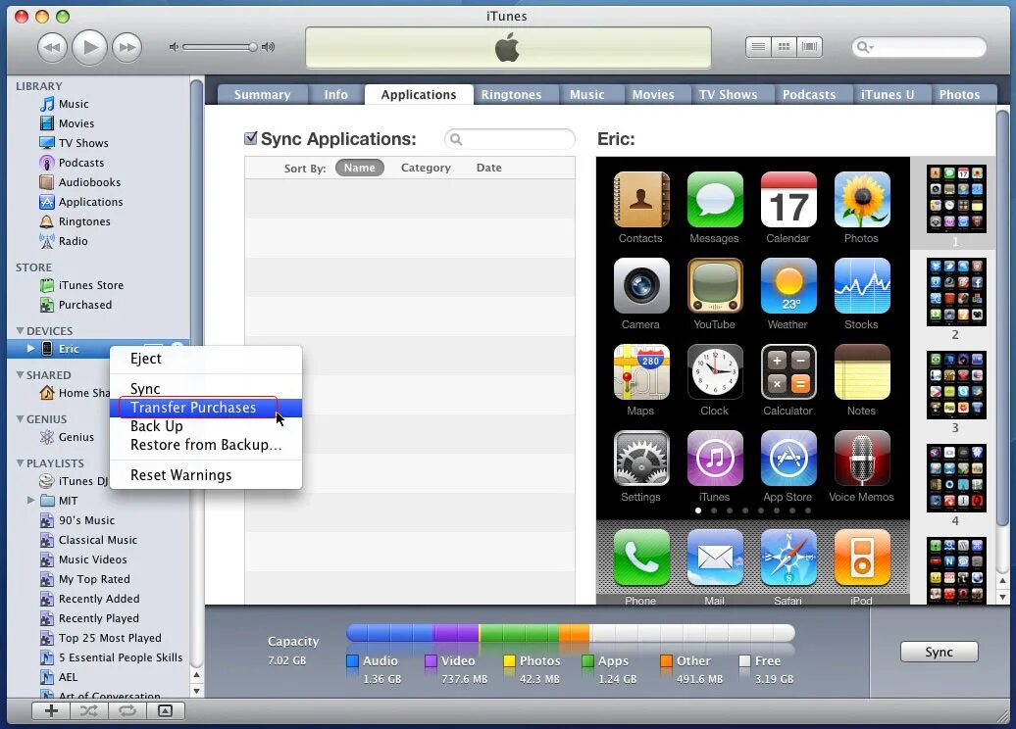Open the iTunes U tab

tap(888, 94)
